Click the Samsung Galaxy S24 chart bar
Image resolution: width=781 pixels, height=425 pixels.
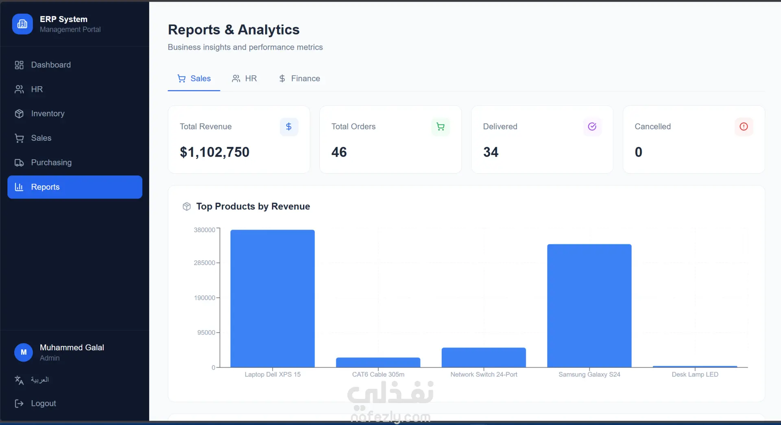[589, 306]
